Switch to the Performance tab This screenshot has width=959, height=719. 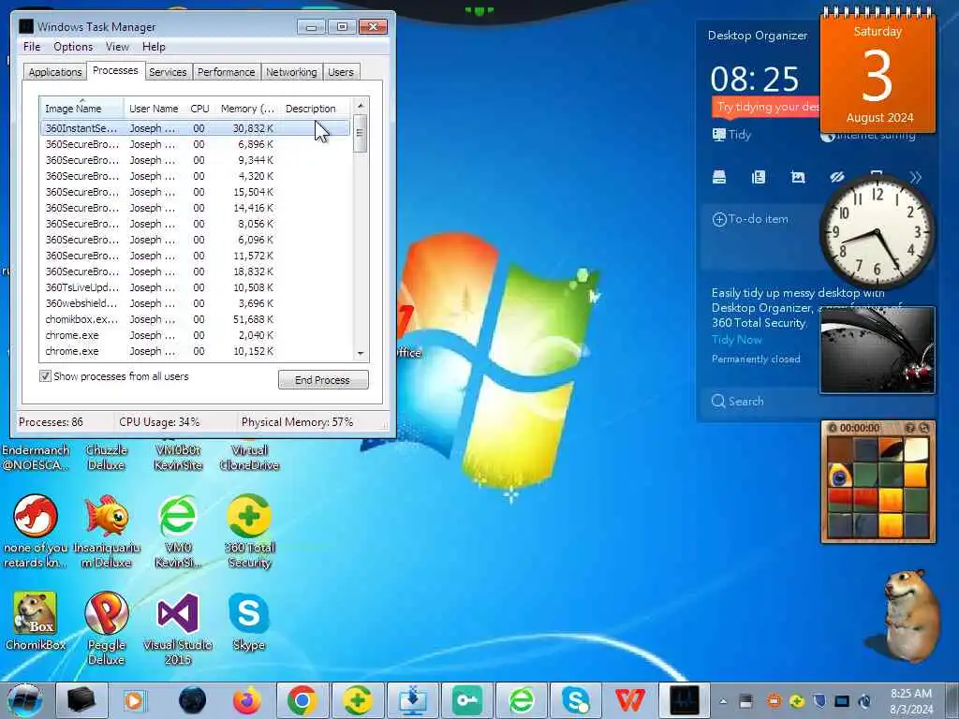point(226,72)
